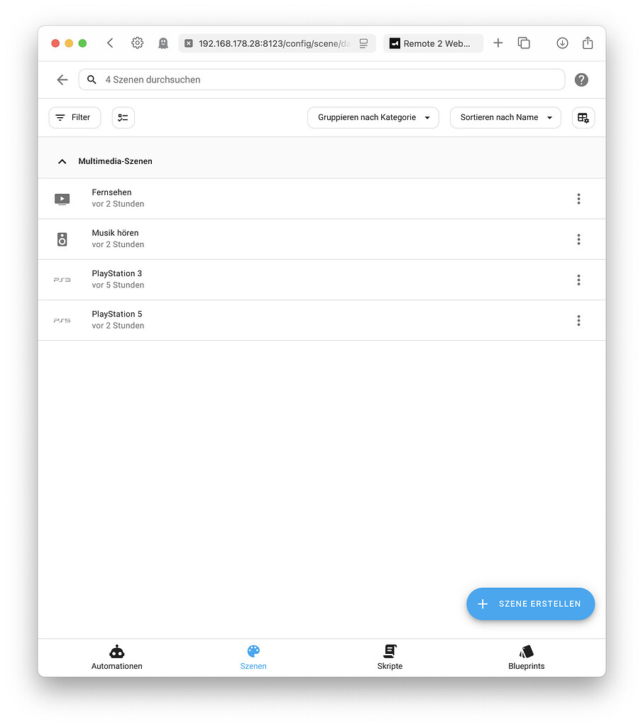
Task: Open the Blueprints tab
Action: (526, 657)
